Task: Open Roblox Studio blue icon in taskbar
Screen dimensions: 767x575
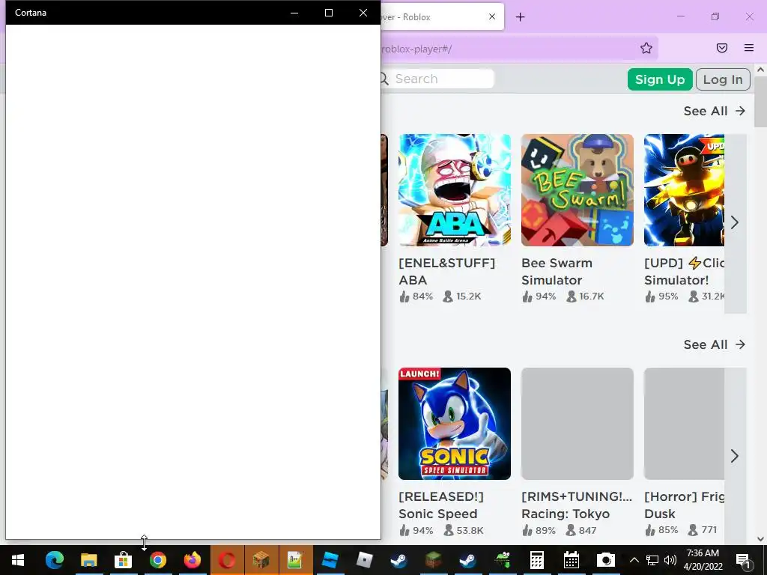Action: pyautogui.click(x=330, y=560)
